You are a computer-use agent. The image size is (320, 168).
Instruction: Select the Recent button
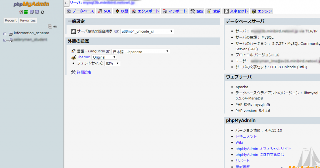(11, 20)
